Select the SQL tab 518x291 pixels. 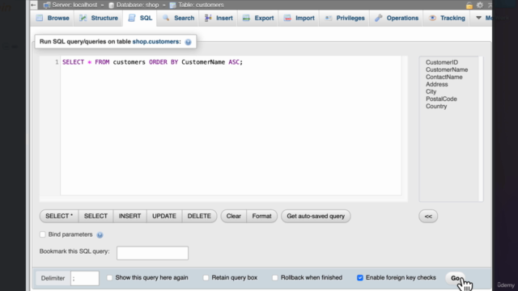(x=140, y=18)
